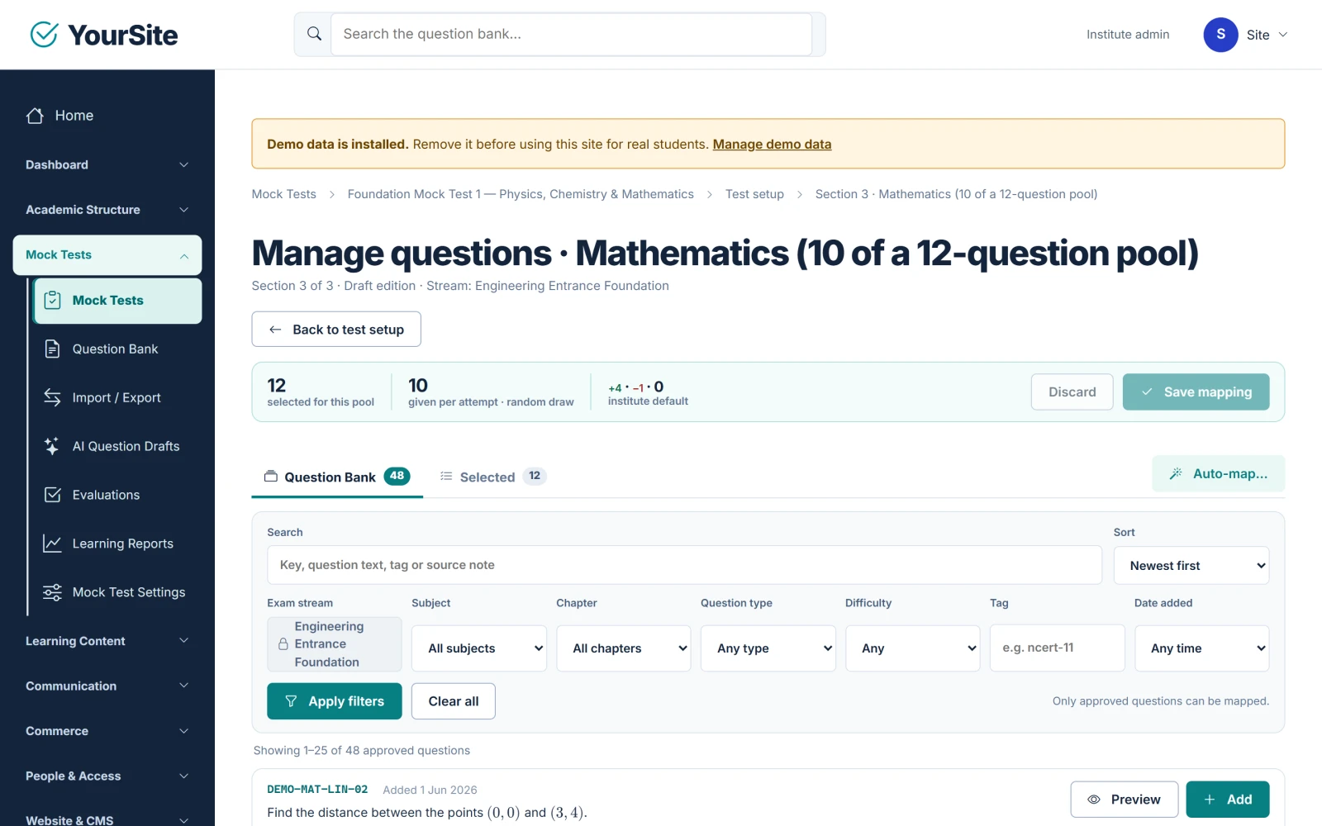The width and height of the screenshot is (1322, 826).
Task: Open the Manage demo data link
Action: click(x=772, y=145)
